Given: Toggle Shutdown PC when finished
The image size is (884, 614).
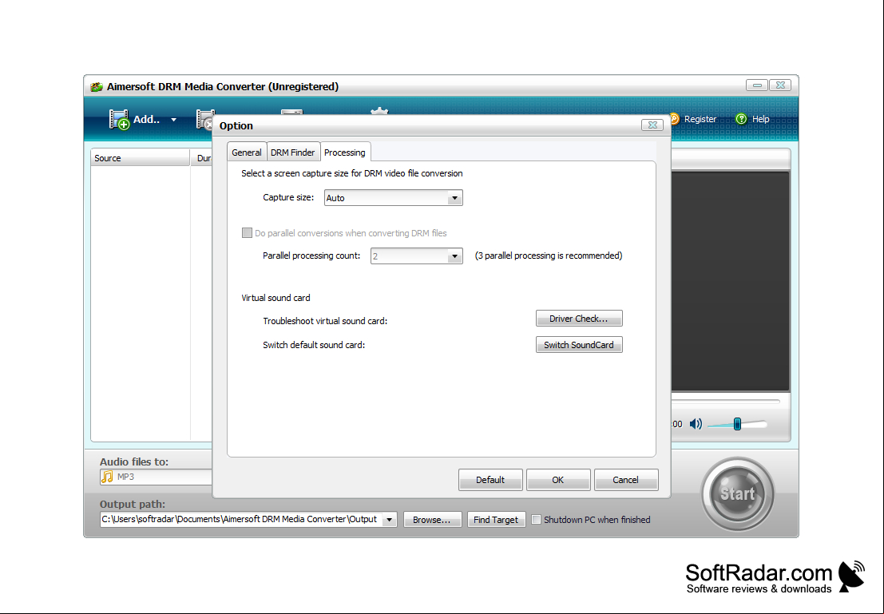Looking at the screenshot, I should point(536,519).
